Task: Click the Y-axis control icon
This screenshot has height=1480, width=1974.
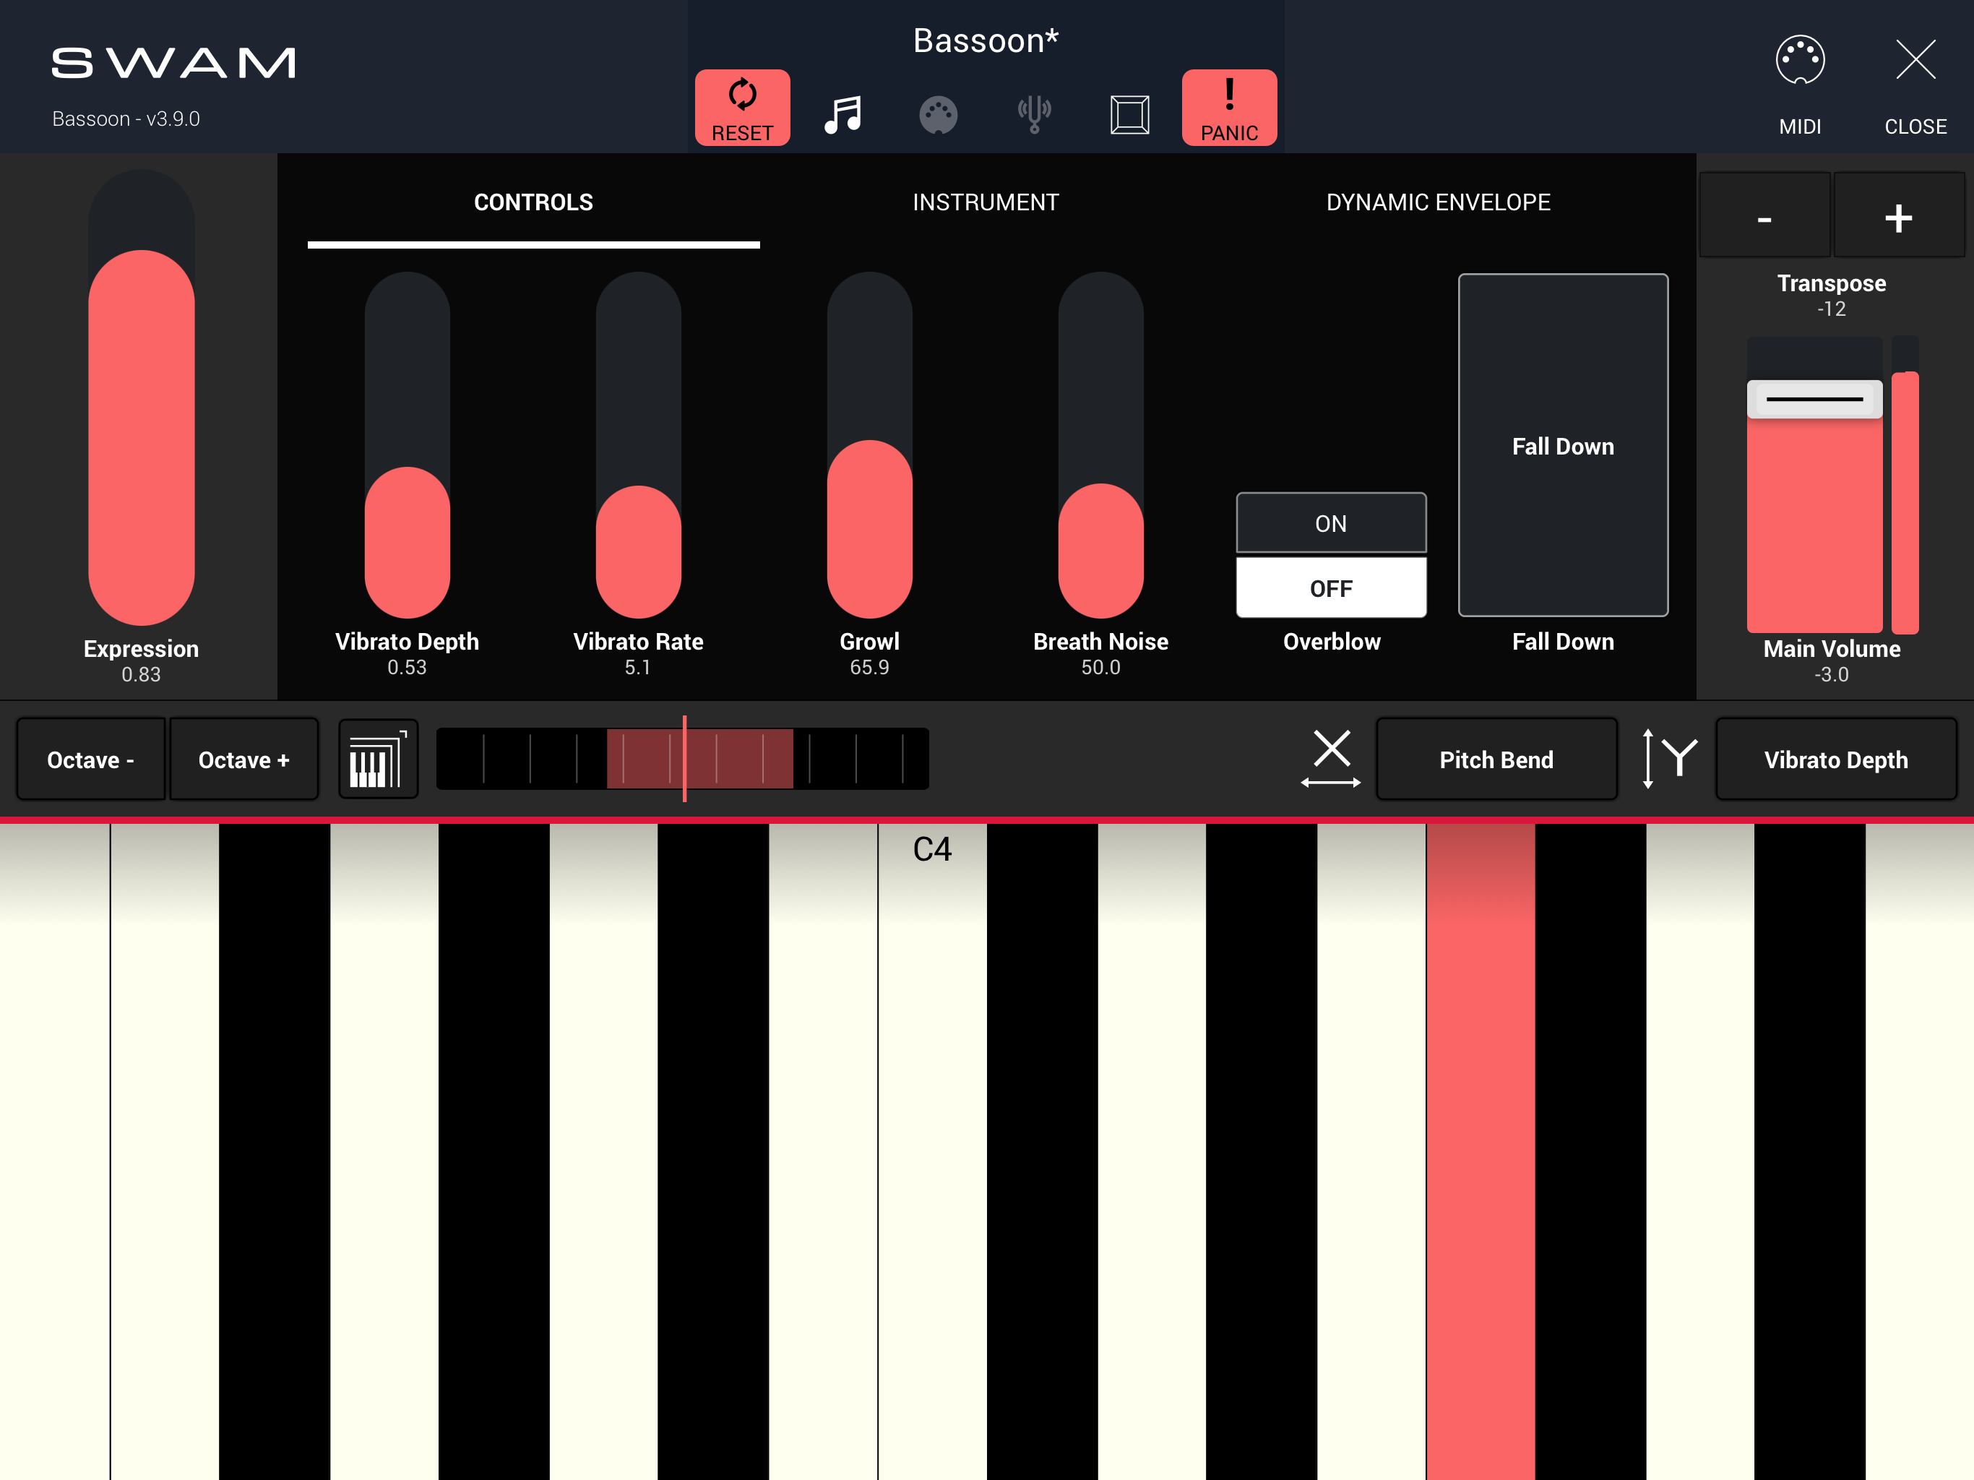Action: click(x=1670, y=759)
